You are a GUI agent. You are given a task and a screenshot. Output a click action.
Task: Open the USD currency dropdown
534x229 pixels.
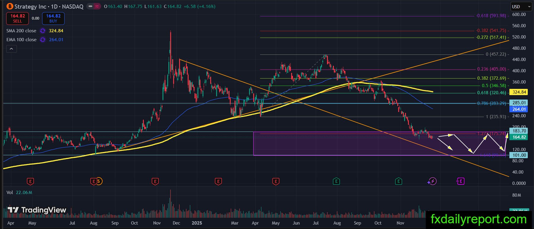point(521,7)
